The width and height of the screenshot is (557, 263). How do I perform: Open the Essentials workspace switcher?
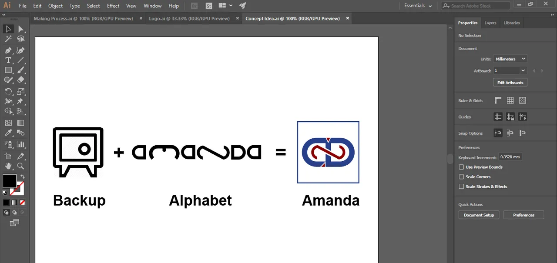click(418, 6)
